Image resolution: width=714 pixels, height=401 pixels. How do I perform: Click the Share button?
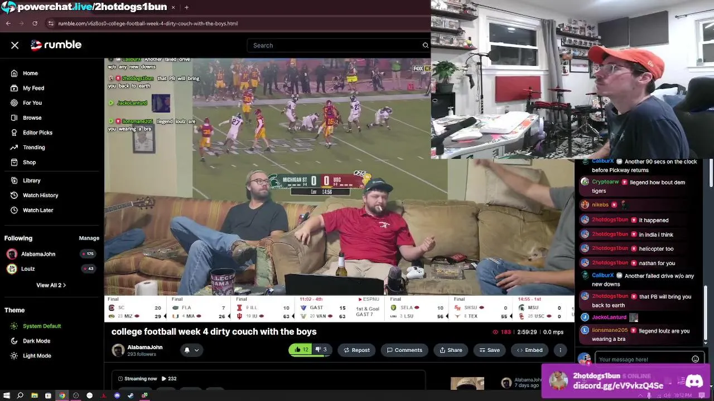451,350
